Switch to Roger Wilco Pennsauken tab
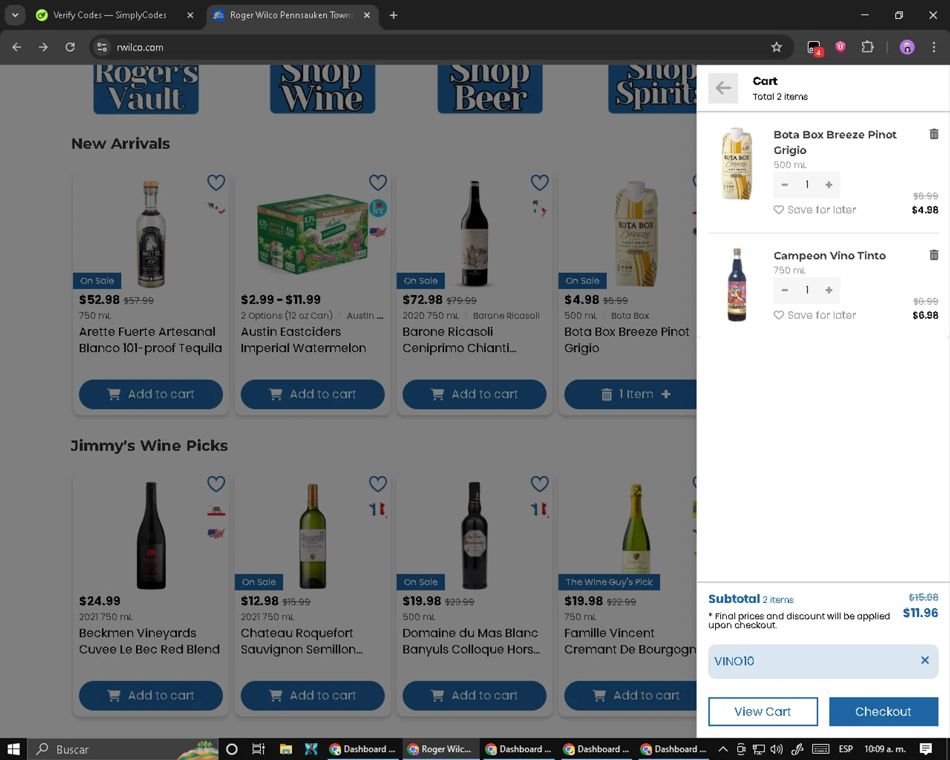Viewport: 950px width, 760px height. pyautogui.click(x=291, y=15)
